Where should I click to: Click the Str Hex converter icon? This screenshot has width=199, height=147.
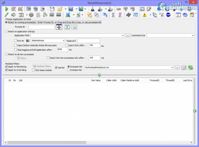click(x=155, y=15)
